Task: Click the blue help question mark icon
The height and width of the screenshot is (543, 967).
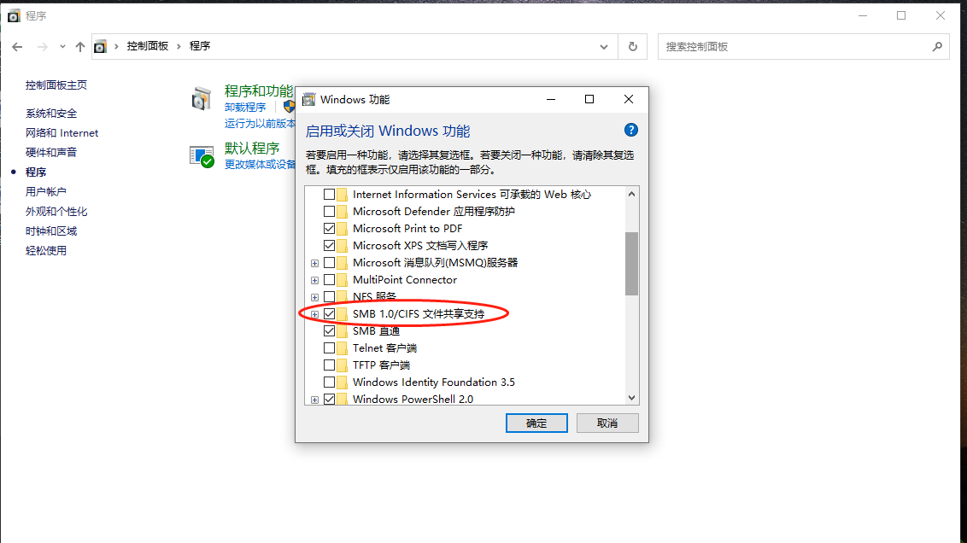Action: (630, 130)
